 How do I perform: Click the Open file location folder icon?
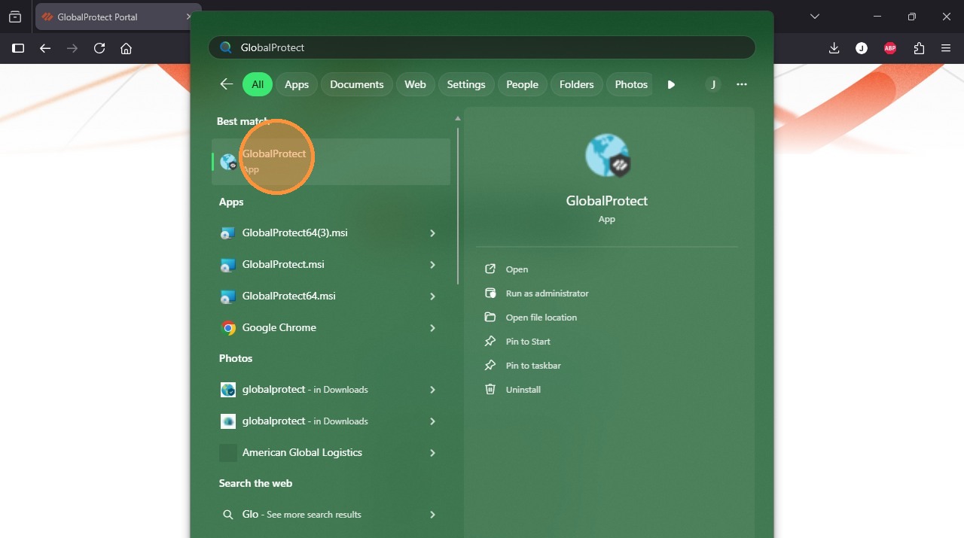490,318
